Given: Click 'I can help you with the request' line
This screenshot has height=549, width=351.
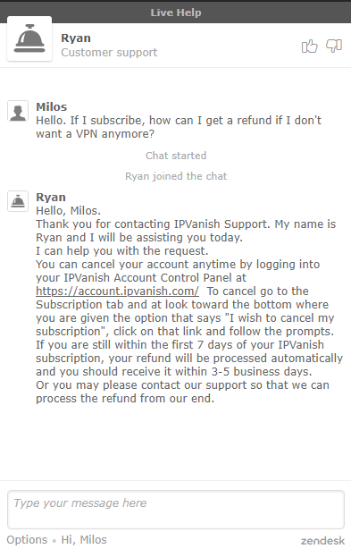Looking at the screenshot, I should pyautogui.click(x=122, y=250).
